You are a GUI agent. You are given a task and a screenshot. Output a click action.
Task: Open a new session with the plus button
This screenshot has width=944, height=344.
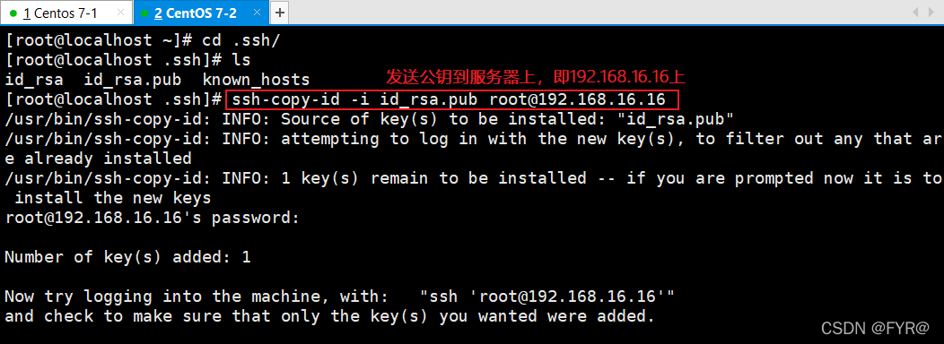(279, 13)
